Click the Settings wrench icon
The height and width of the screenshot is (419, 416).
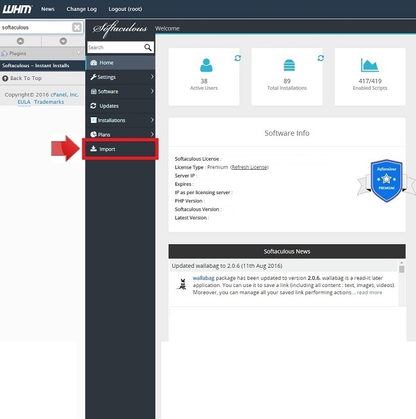click(93, 77)
